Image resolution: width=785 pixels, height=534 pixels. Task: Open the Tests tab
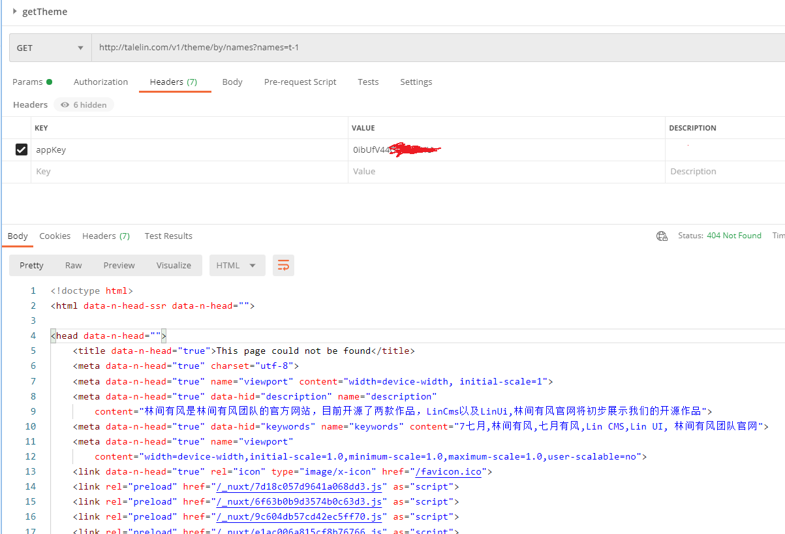[368, 82]
